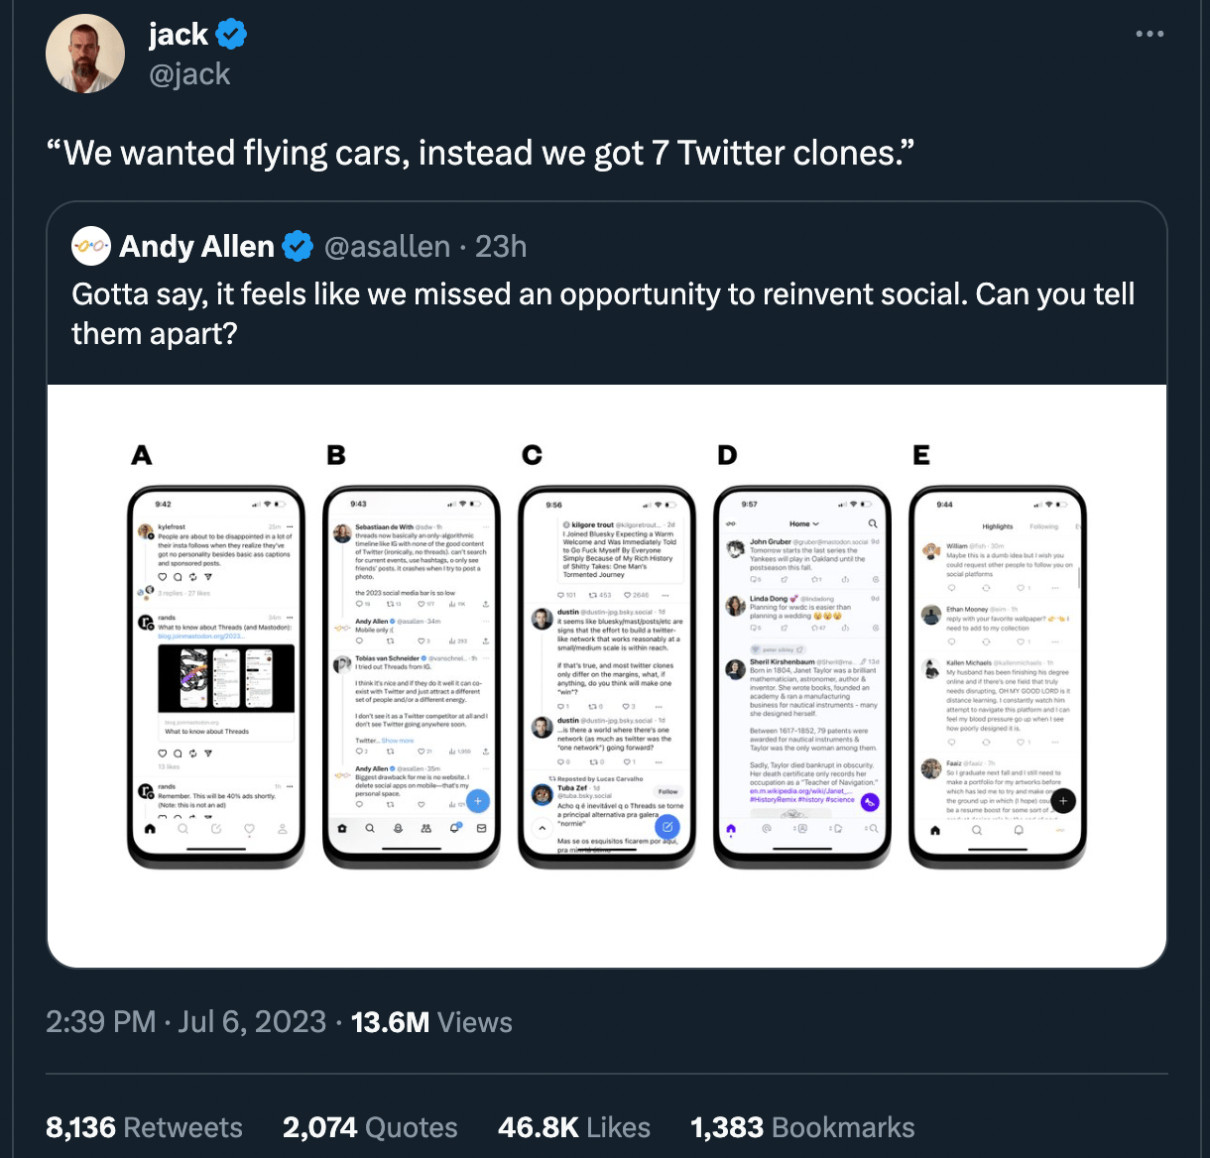
Task: Show the 8,136 Retweets list
Action: tap(145, 1127)
